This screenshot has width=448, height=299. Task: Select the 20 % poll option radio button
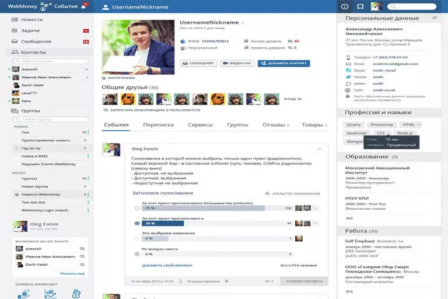(x=137, y=223)
